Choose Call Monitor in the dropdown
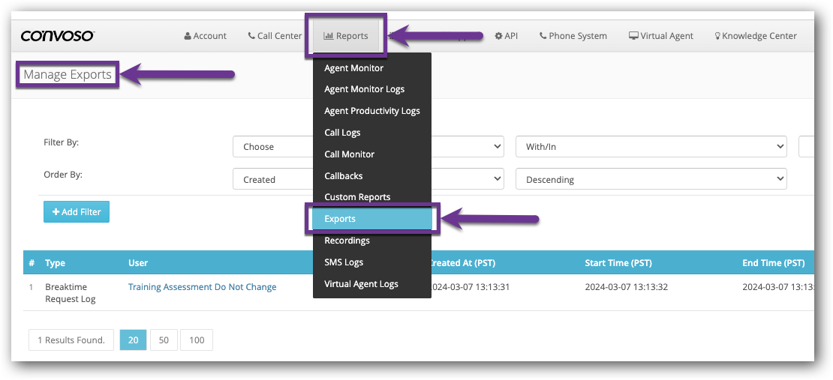This screenshot has width=833, height=380. 372,154
